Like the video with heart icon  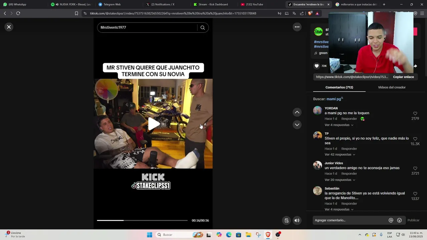coord(317,66)
